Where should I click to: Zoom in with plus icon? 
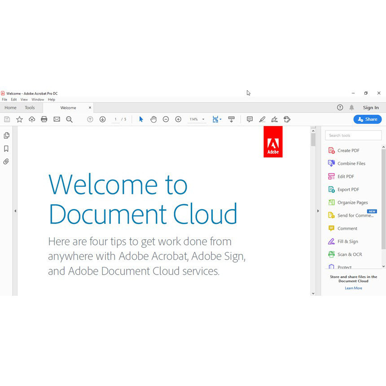point(178,119)
